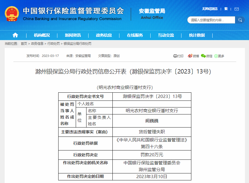
Task: Open the 政务信息 menu
Action: (x=104, y=35)
